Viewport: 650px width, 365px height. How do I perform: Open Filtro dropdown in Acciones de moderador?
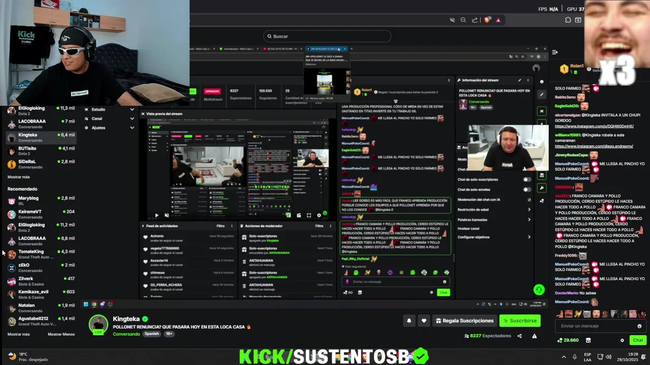click(x=319, y=226)
